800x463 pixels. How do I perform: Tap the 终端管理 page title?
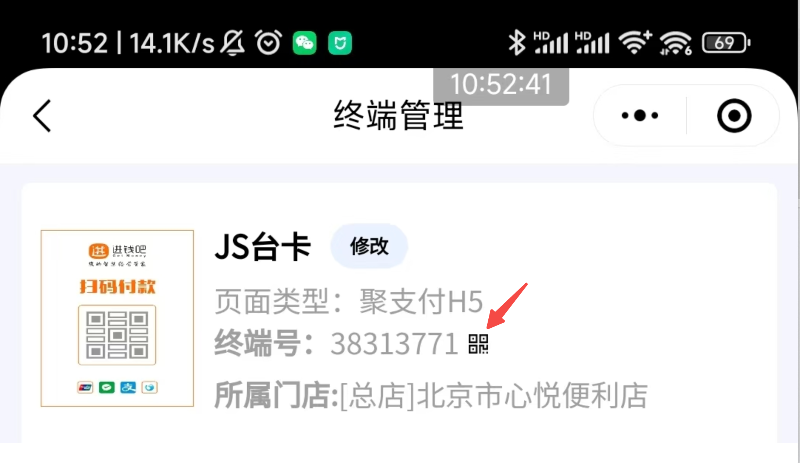pyautogui.click(x=398, y=115)
